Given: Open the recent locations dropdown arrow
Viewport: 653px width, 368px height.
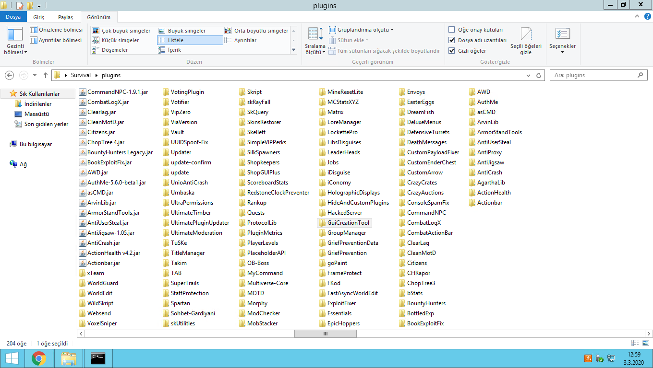Looking at the screenshot, I should [35, 75].
